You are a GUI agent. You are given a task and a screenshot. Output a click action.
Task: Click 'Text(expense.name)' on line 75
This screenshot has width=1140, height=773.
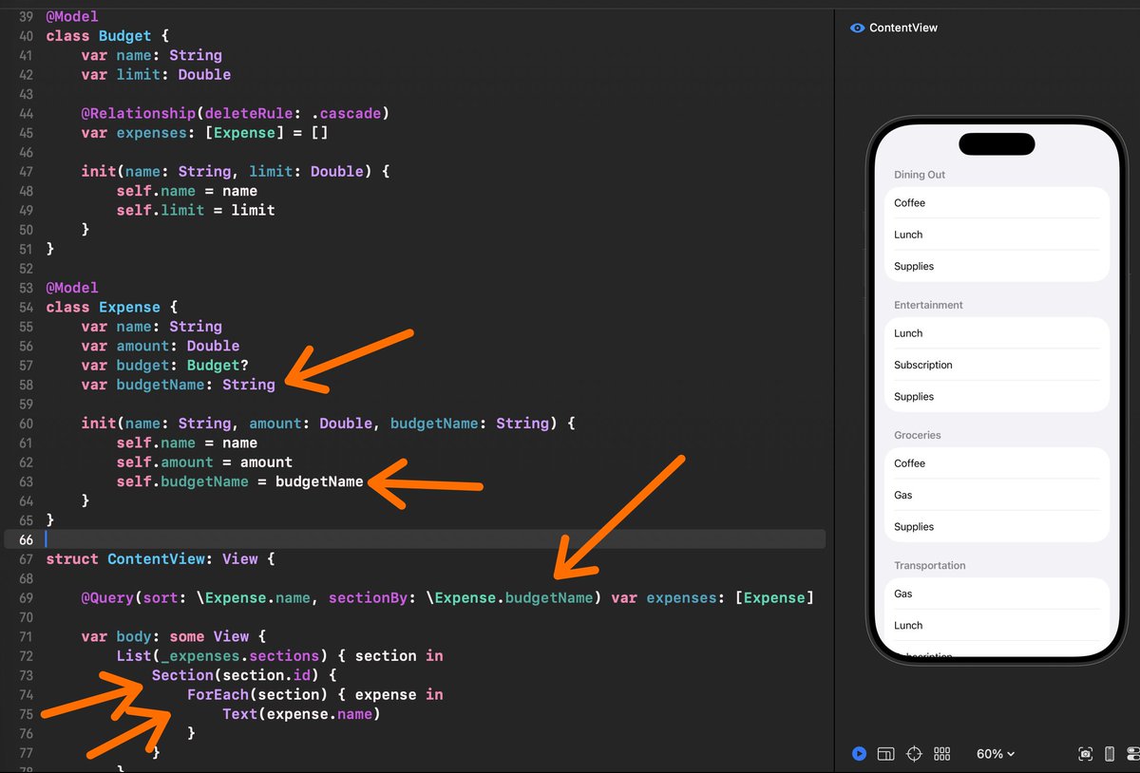pyautogui.click(x=301, y=714)
